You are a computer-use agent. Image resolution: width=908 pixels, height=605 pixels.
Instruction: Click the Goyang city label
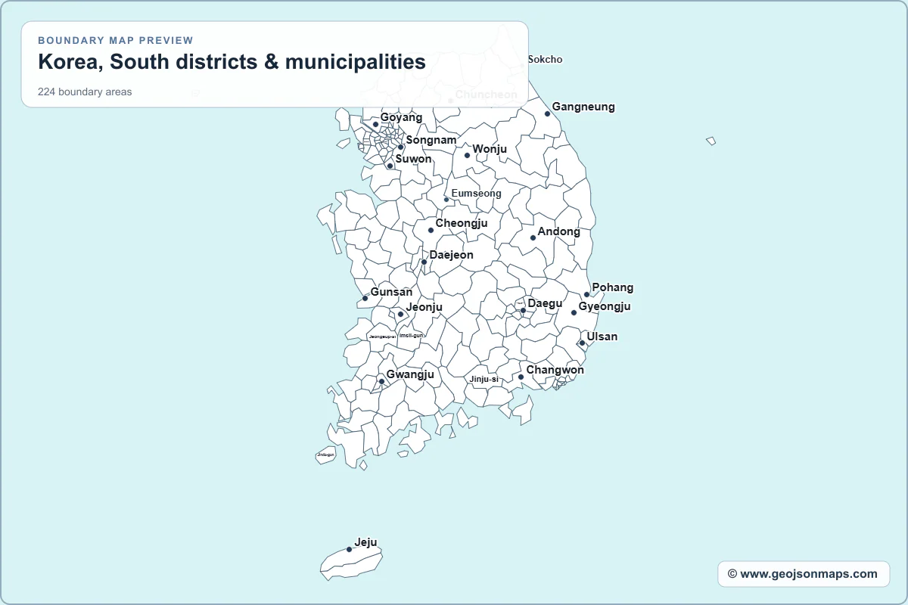coord(401,117)
